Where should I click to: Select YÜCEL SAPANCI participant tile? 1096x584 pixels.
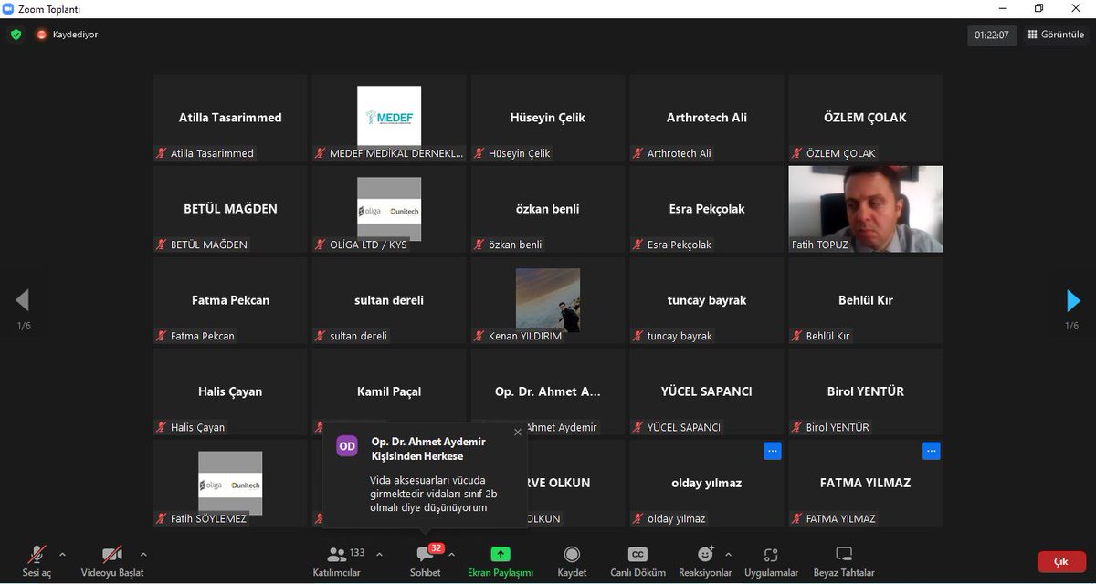(707, 391)
